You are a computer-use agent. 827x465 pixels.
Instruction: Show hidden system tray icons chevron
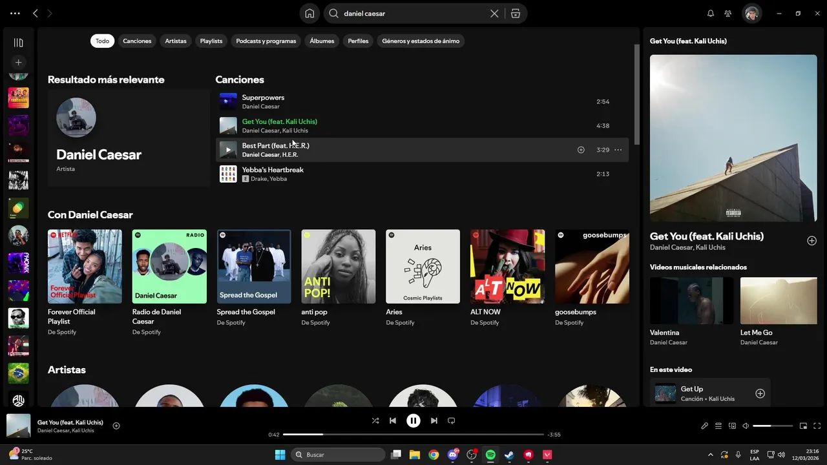[711, 455]
